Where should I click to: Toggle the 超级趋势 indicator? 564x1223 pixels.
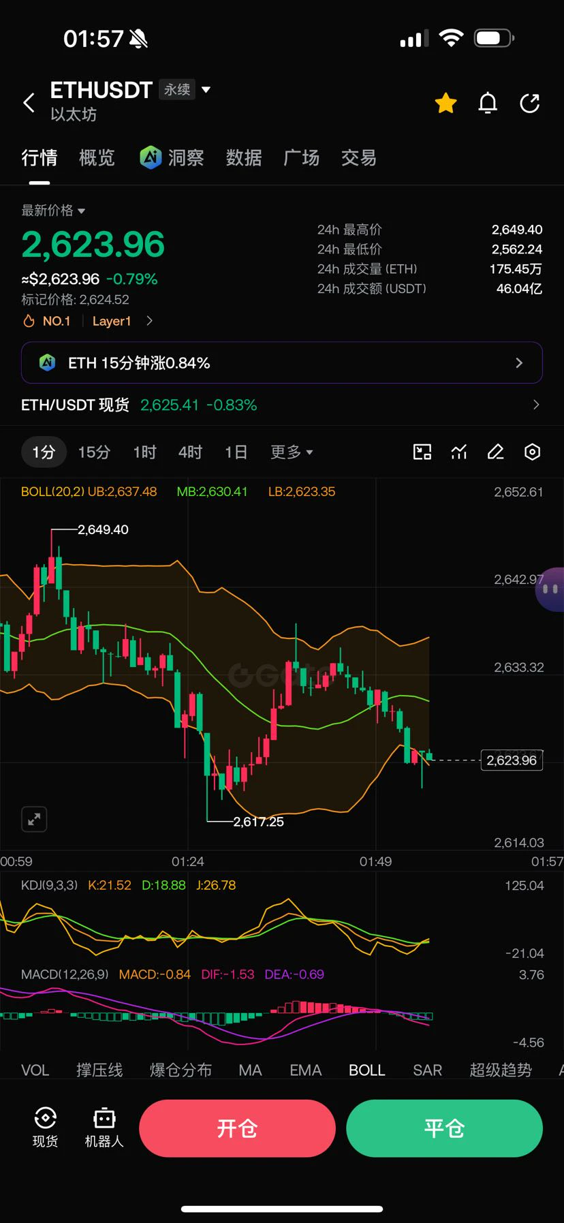[x=501, y=1070]
